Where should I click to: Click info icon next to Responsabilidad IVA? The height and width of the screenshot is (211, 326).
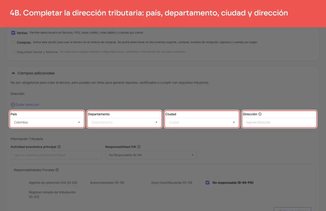[x=139, y=147]
